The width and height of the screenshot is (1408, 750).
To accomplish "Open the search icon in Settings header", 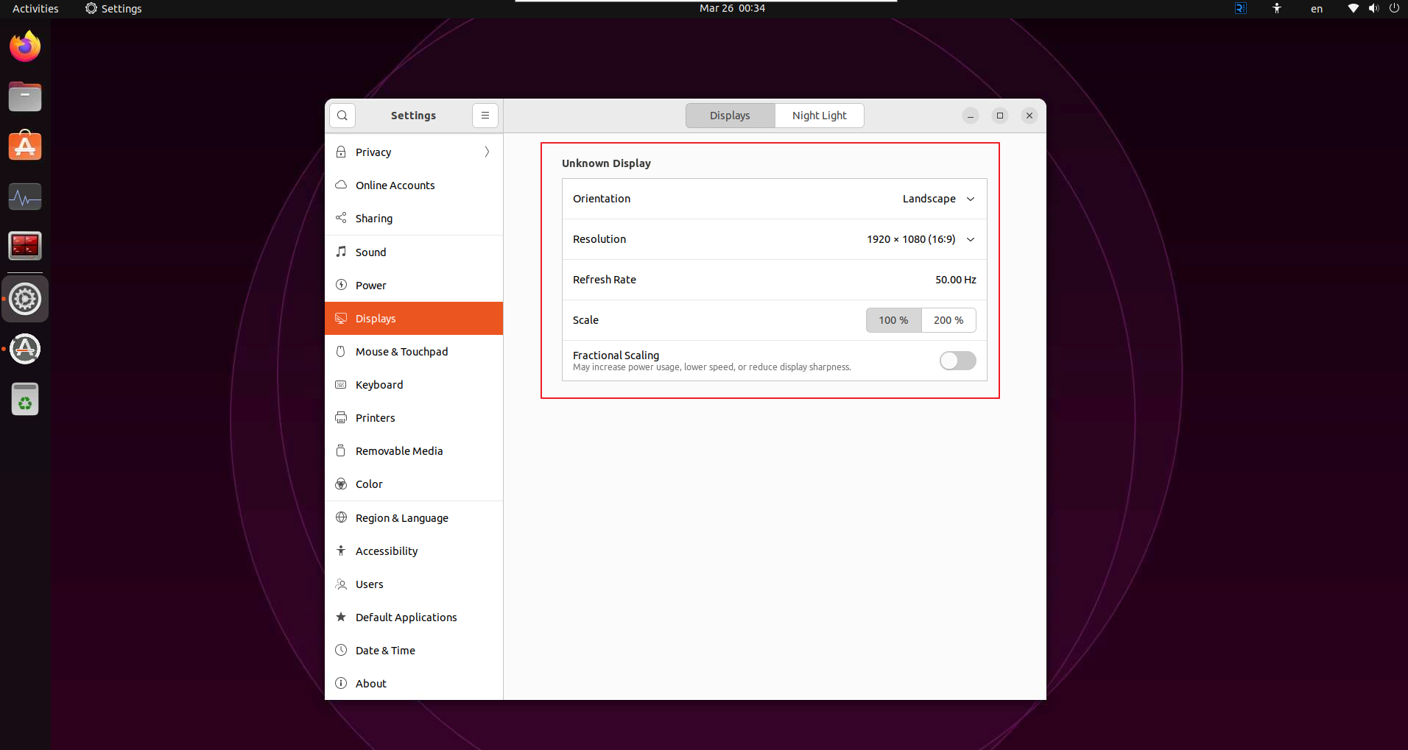I will coord(342,116).
